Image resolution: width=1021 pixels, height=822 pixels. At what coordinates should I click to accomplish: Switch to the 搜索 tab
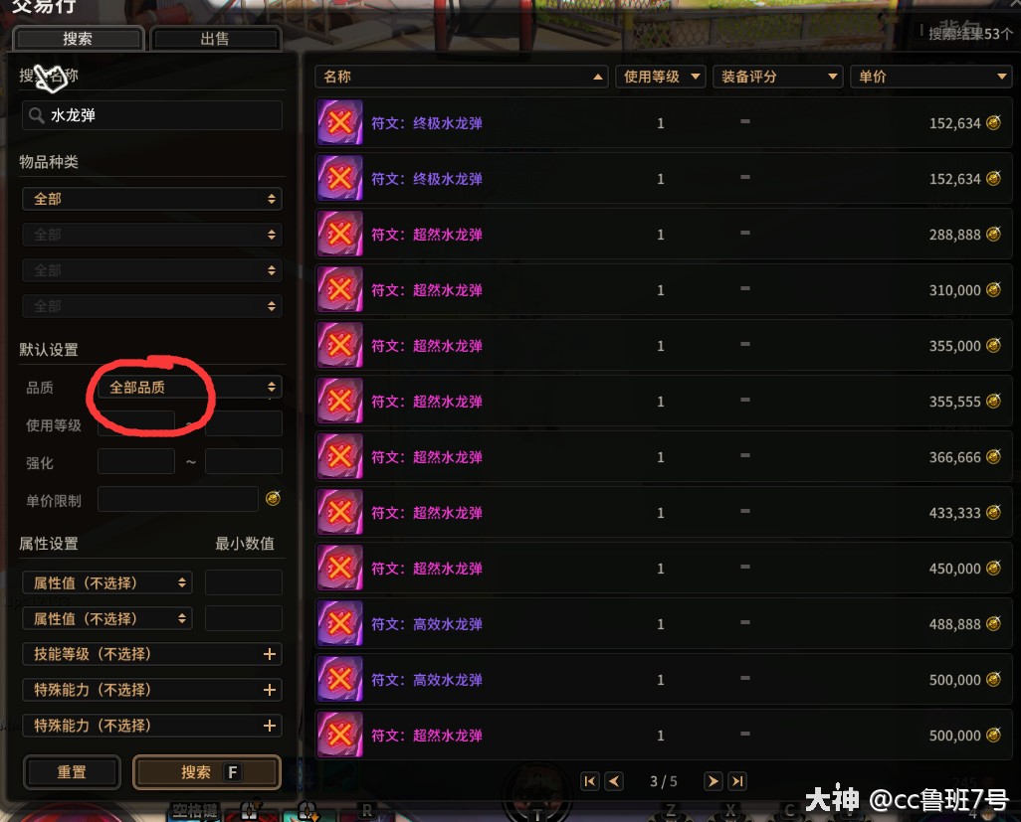coord(78,39)
